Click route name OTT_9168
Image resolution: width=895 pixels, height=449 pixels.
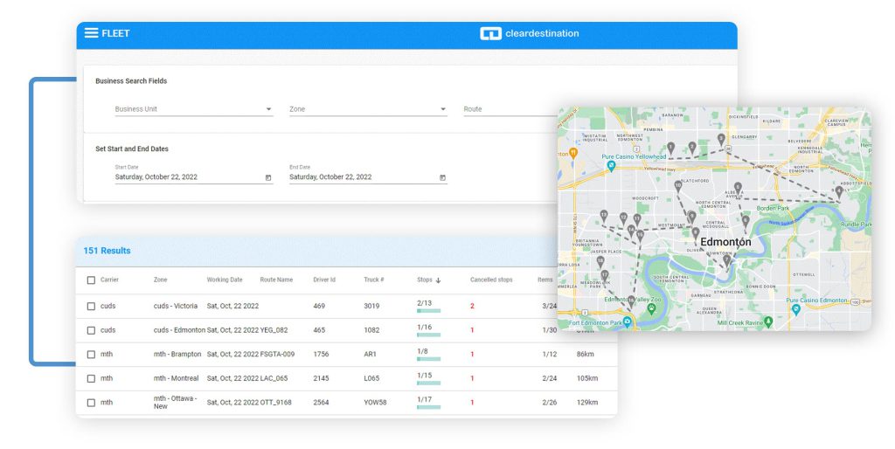pos(276,402)
